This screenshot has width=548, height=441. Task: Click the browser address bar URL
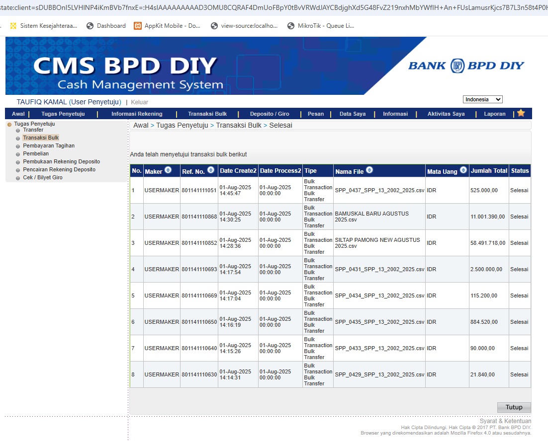click(x=274, y=7)
